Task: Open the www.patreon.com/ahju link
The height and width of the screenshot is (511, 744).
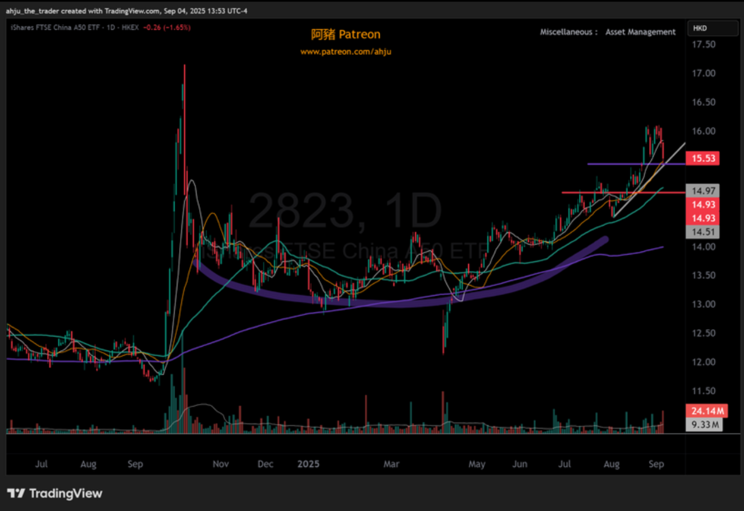Action: [x=346, y=51]
